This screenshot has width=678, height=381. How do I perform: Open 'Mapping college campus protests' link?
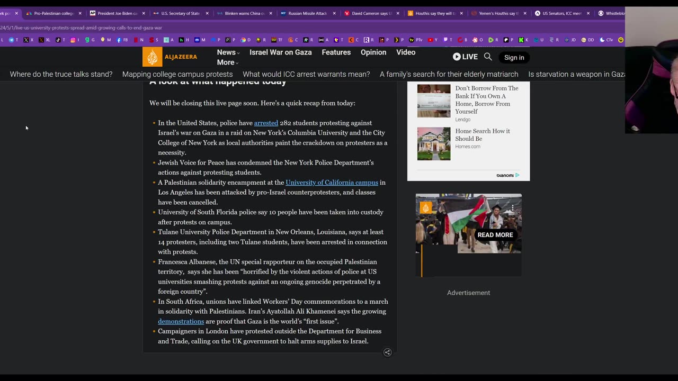(177, 74)
